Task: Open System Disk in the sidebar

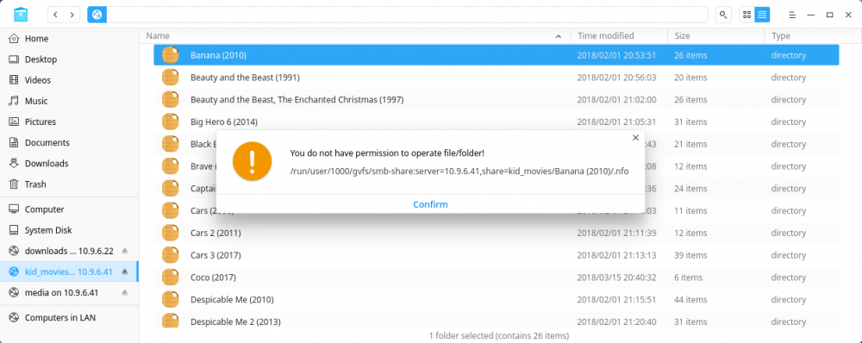Action: click(69, 230)
